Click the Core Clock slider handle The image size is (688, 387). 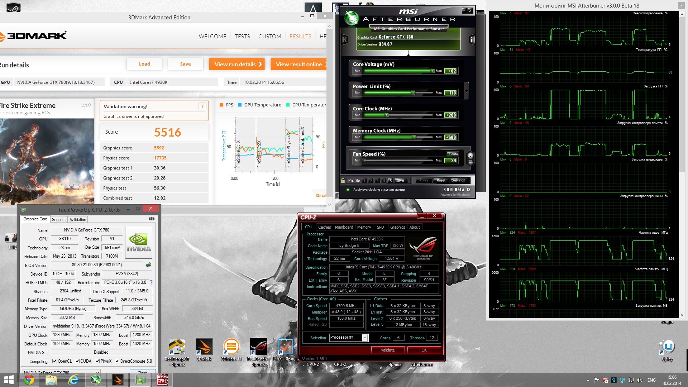(x=386, y=115)
